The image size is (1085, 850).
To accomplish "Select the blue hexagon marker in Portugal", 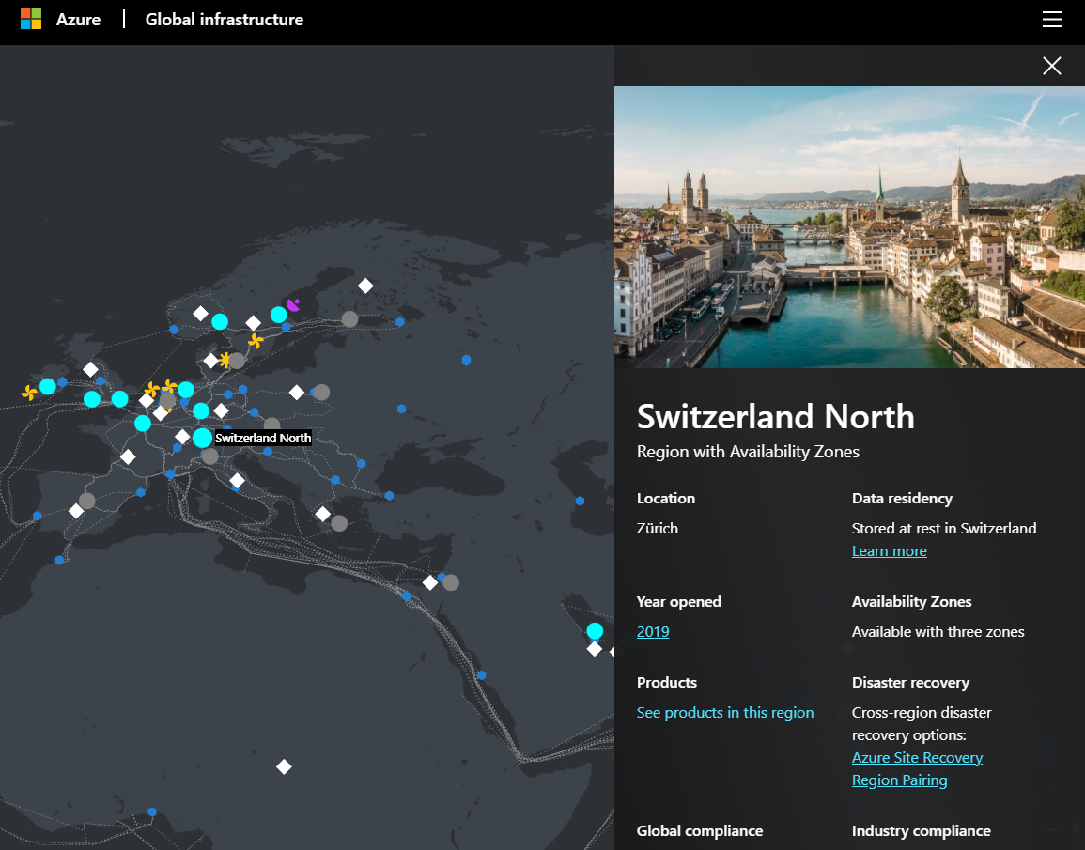I will (38, 516).
